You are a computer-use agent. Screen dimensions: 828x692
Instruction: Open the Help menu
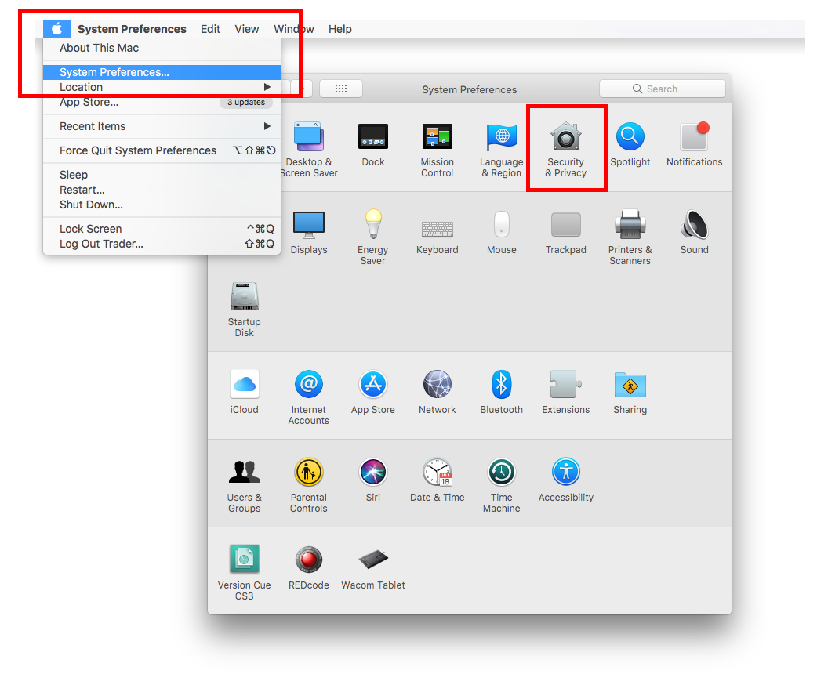(340, 29)
